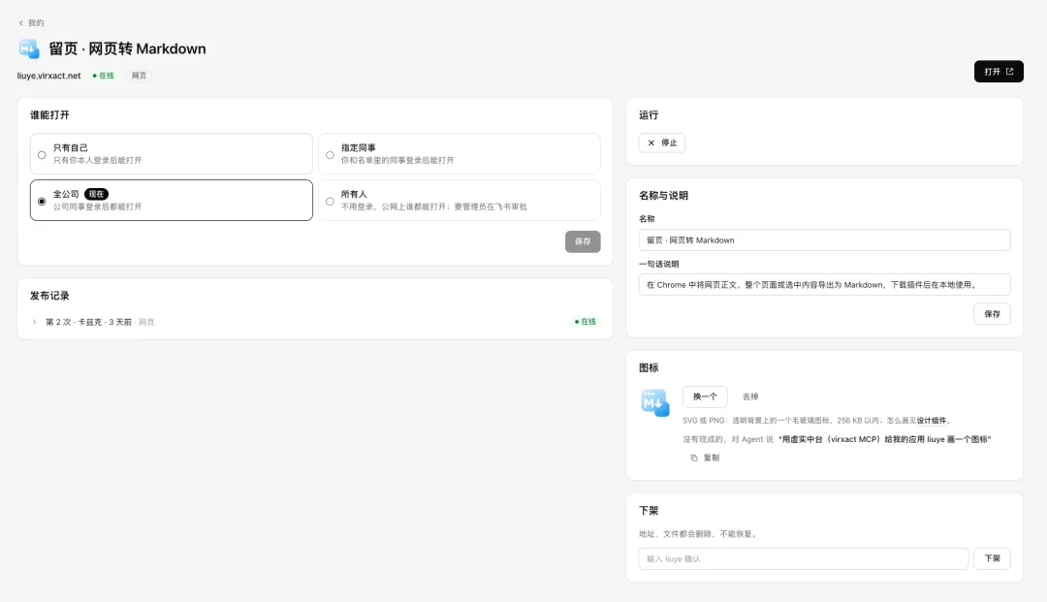Image resolution: width=1047 pixels, height=602 pixels.
Task: Click the 在线 status in 发布记录
Action: pos(586,322)
